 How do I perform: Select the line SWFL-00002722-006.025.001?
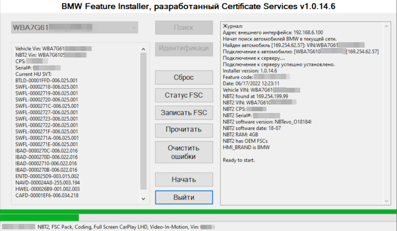pyautogui.click(x=47, y=125)
